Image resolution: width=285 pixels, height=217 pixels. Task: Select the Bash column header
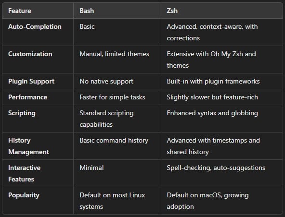(87, 11)
